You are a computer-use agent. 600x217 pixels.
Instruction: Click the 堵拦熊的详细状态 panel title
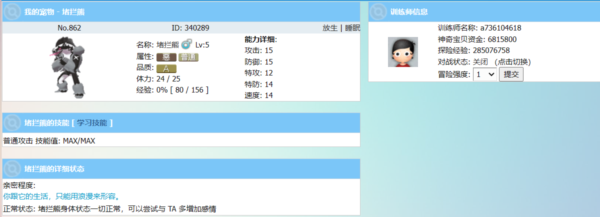point(54,168)
